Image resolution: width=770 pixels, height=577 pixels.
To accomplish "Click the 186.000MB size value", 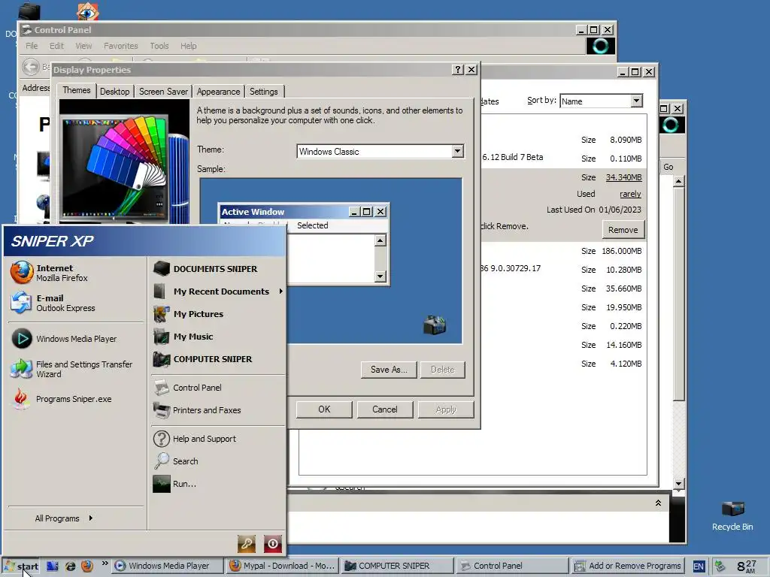I will click(622, 251).
